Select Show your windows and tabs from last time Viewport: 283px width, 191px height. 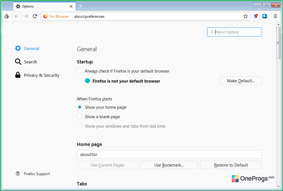80,126
